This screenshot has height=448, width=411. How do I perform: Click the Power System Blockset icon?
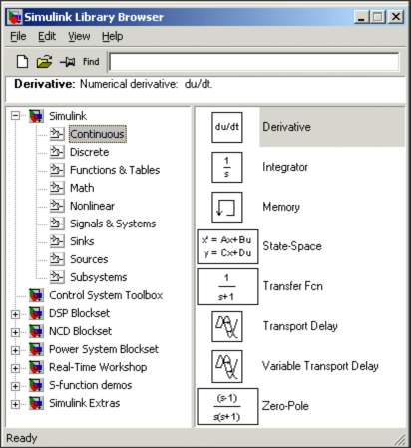point(36,349)
